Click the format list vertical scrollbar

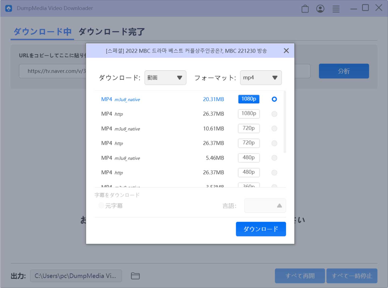(285, 122)
